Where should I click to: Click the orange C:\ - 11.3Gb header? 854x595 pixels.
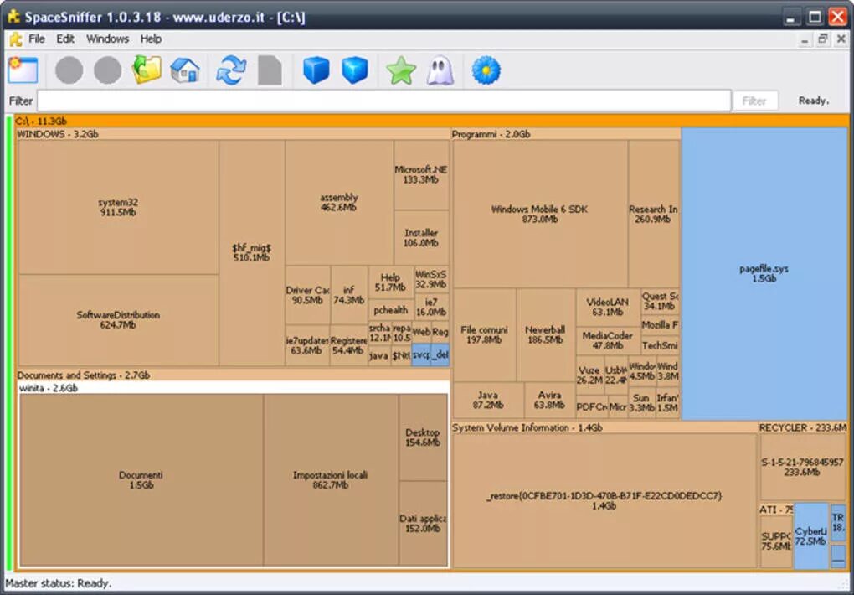431,121
